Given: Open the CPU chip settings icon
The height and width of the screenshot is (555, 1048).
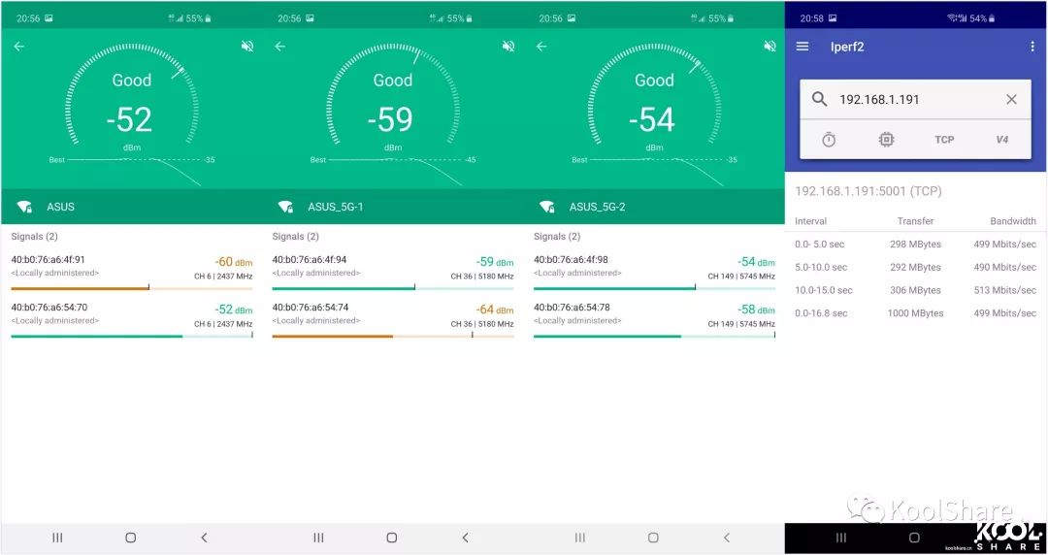Looking at the screenshot, I should click(886, 139).
